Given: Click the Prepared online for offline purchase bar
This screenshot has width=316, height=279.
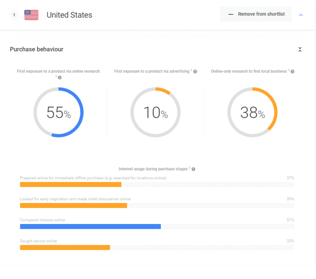Looking at the screenshot, I should [x=71, y=185].
